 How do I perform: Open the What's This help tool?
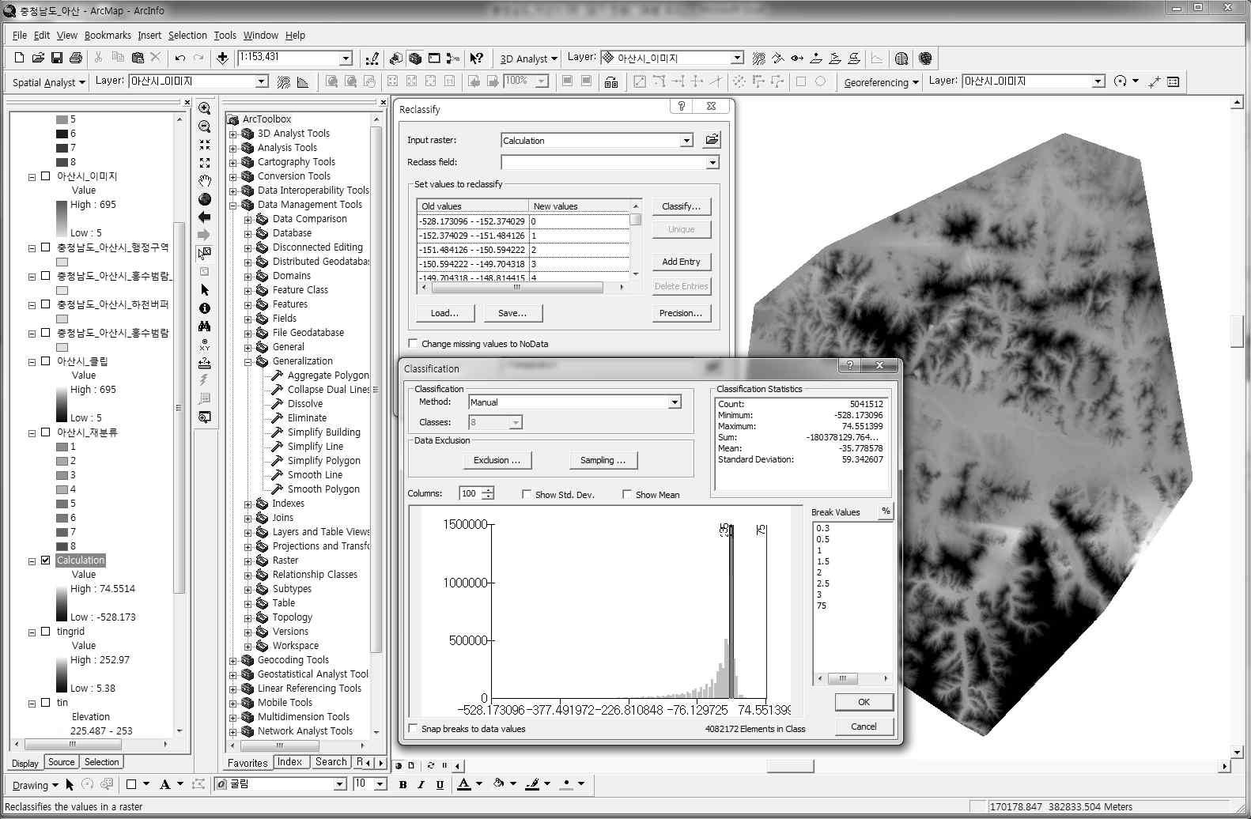[x=476, y=58]
